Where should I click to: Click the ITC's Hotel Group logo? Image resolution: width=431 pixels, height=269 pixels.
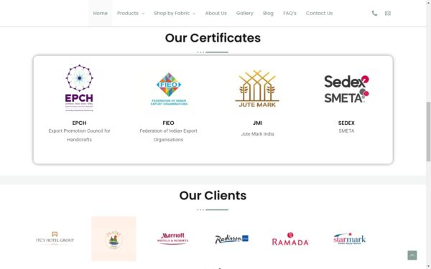[x=55, y=238]
